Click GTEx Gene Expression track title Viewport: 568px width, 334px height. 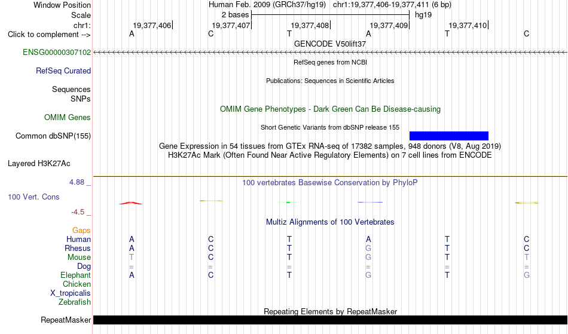click(330, 146)
